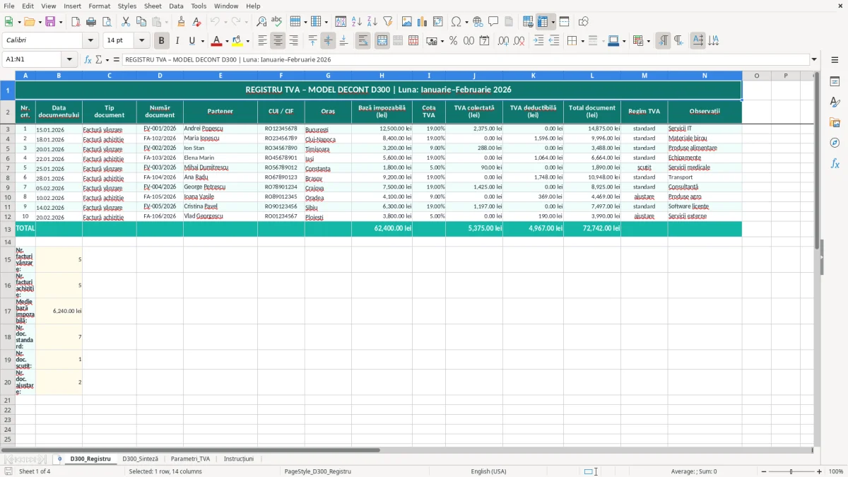Click Insert Image icon
The width and height of the screenshot is (848, 477).
point(407,22)
